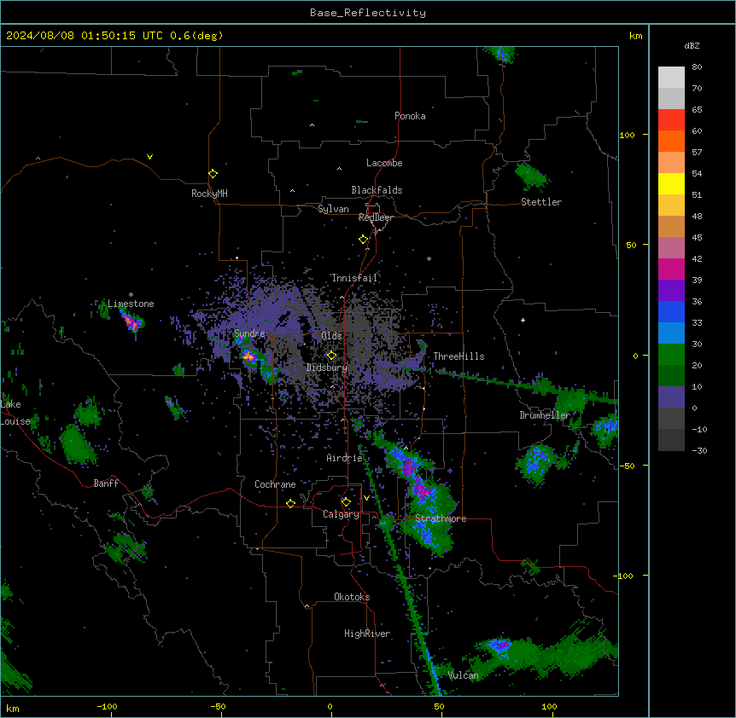
Task: Click the yellow V marker east of Calgary
Action: [366, 498]
